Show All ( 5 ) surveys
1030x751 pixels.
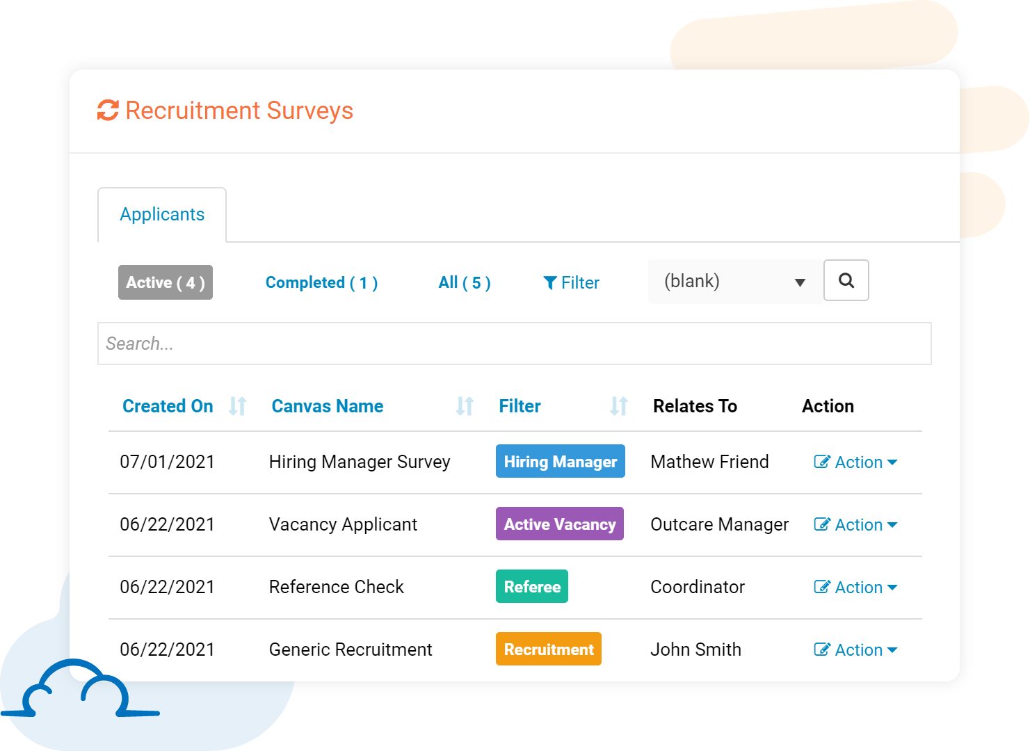tap(464, 282)
